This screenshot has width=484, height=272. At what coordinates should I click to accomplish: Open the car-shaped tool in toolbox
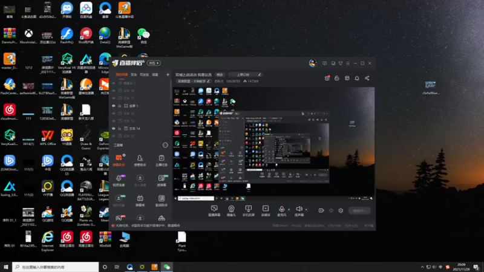(161, 218)
